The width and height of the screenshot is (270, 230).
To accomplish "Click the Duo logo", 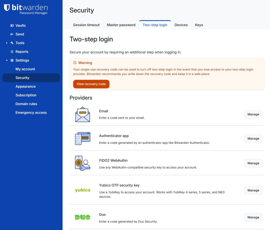I will (x=83, y=217).
